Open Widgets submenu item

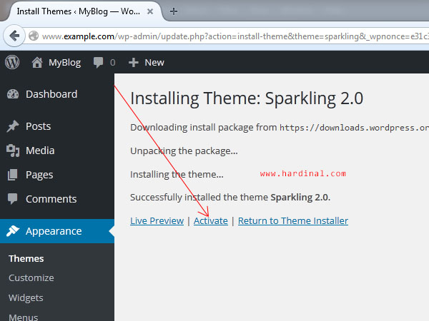click(26, 297)
